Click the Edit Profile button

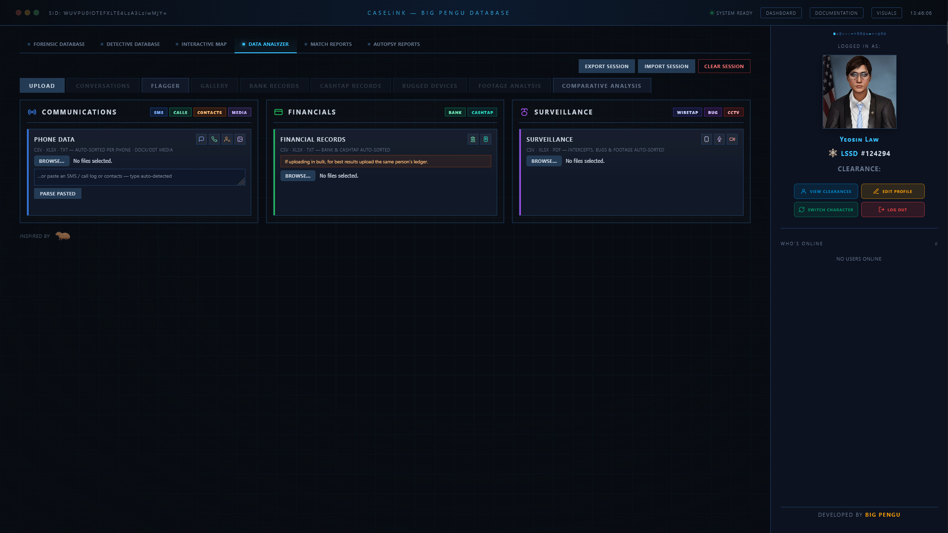[893, 191]
